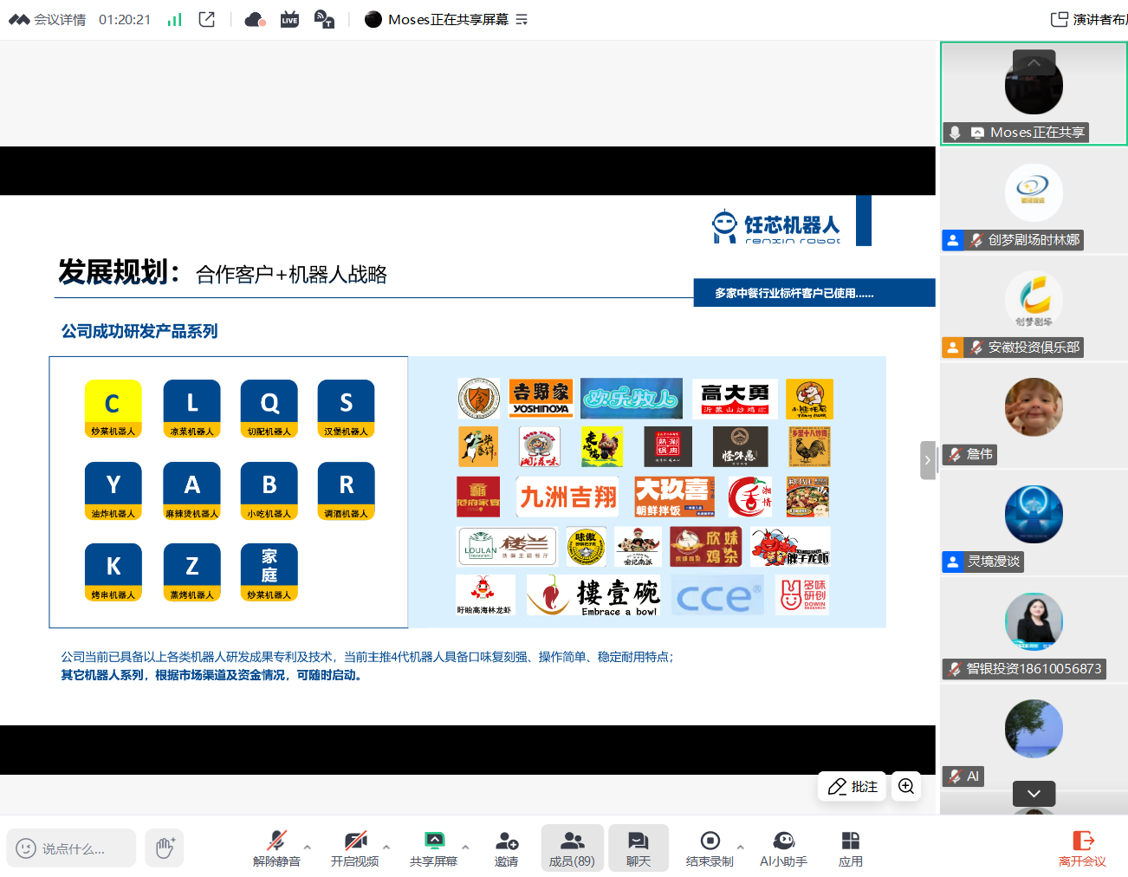Click the 大玖喜 brand logo
The width and height of the screenshot is (1128, 877).
click(x=674, y=497)
